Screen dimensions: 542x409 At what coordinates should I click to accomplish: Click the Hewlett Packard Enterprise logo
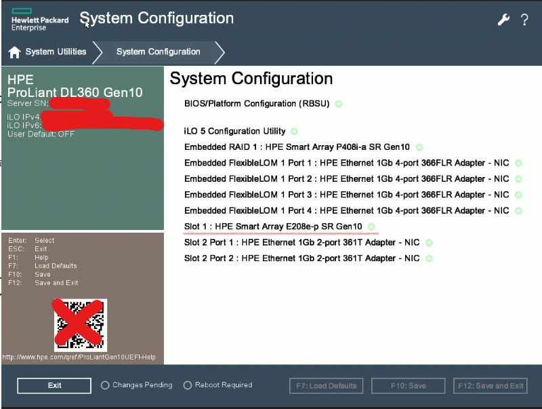pyautogui.click(x=40, y=20)
